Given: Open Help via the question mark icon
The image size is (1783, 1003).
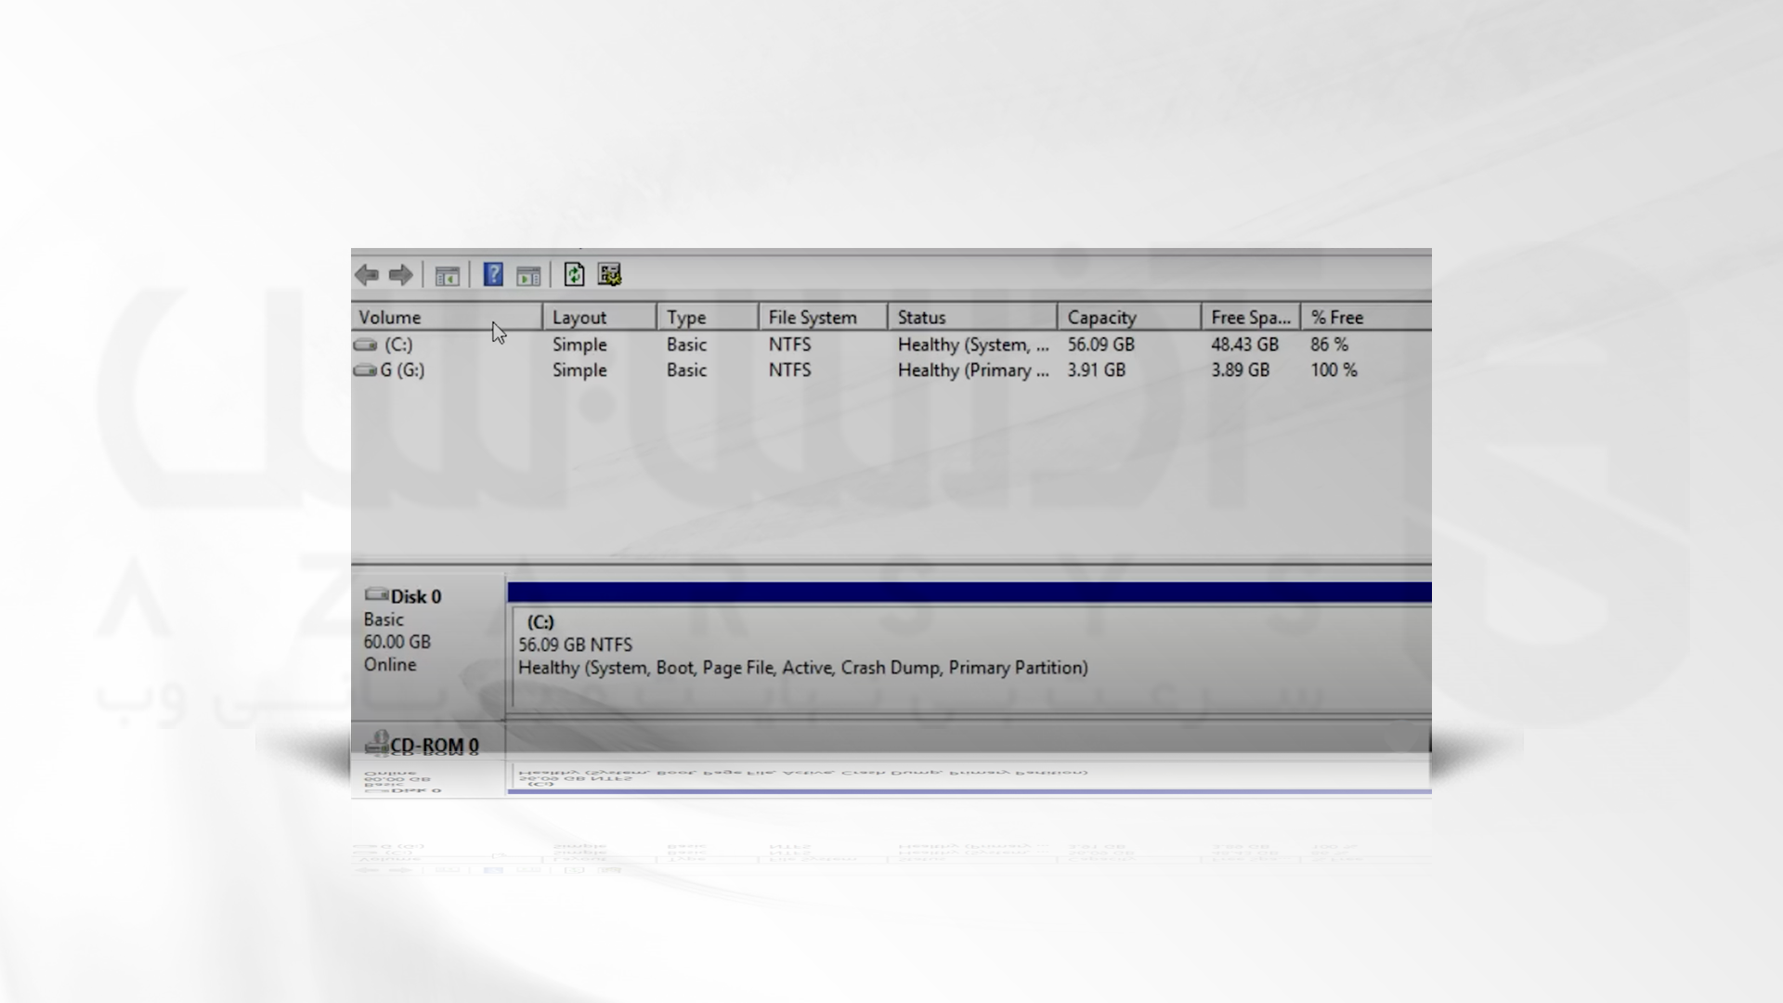Looking at the screenshot, I should coord(493,274).
